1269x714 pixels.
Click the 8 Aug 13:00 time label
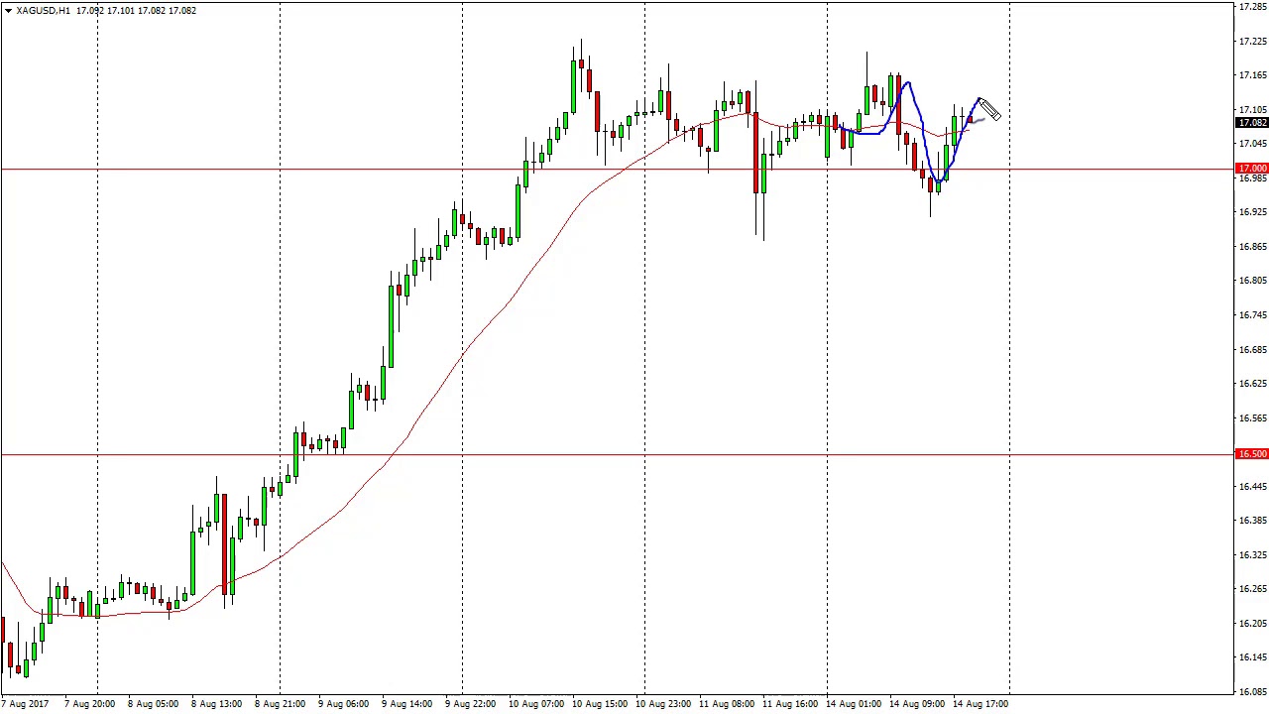[x=216, y=705]
